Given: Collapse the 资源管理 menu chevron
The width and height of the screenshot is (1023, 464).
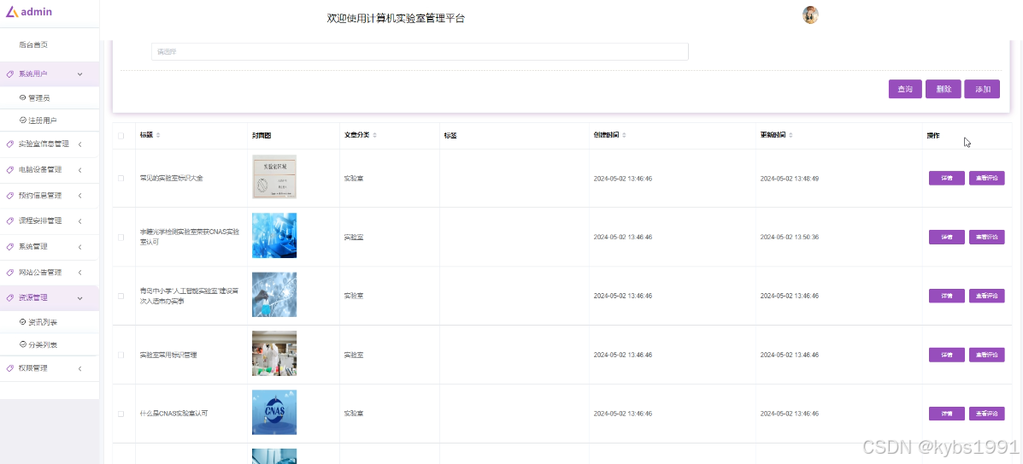Looking at the screenshot, I should 79,297.
